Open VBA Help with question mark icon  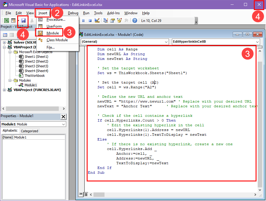135,20
